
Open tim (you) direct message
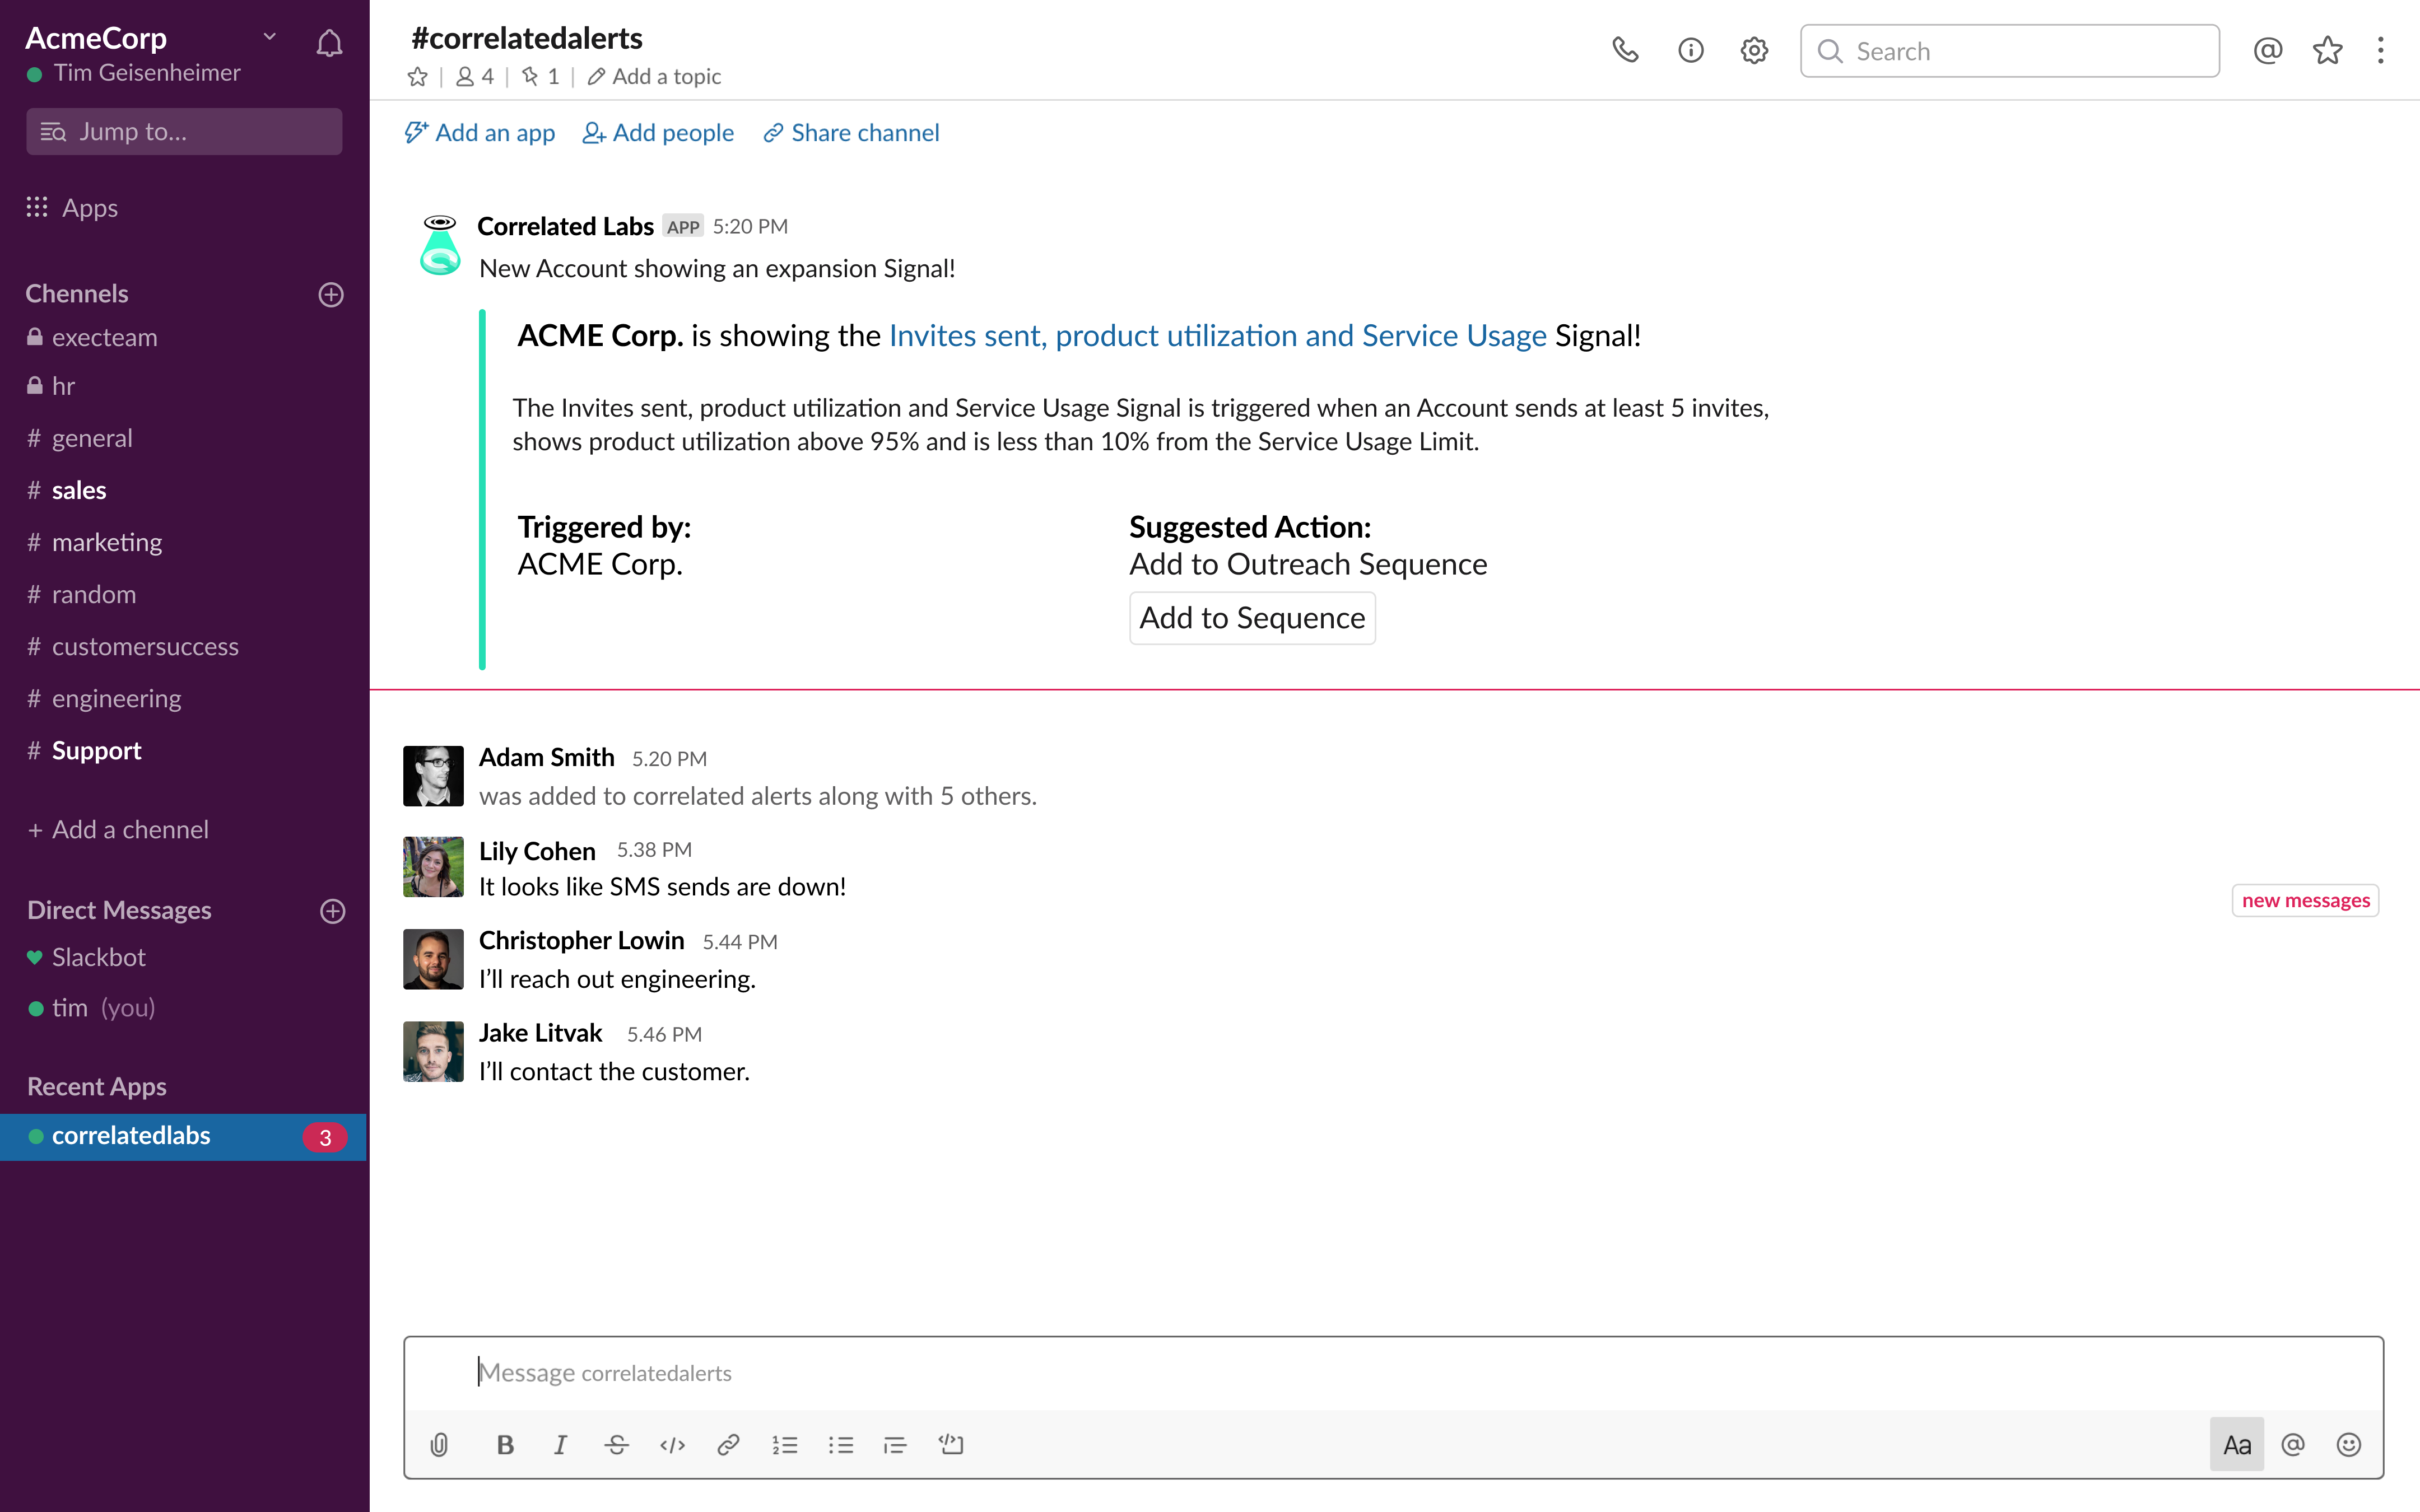pyautogui.click(x=91, y=1007)
